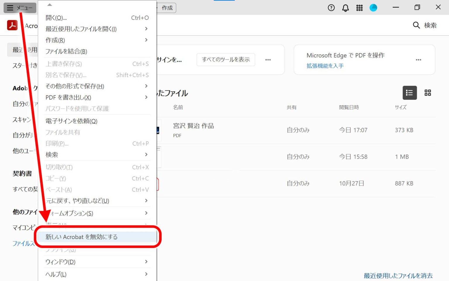Keep list view enabled
This screenshot has width=449, height=281.
(409, 93)
